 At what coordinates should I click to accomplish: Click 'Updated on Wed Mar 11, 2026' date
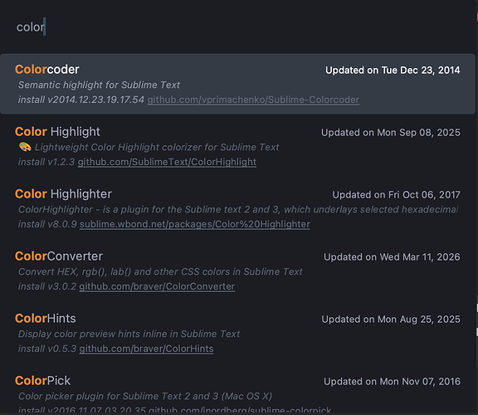(x=392, y=257)
